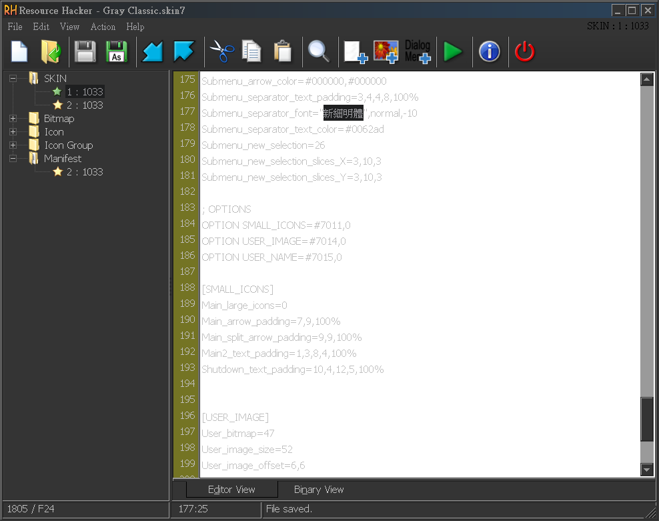Select Manifest resource 2 : 1033
The width and height of the screenshot is (659, 521).
pos(85,172)
